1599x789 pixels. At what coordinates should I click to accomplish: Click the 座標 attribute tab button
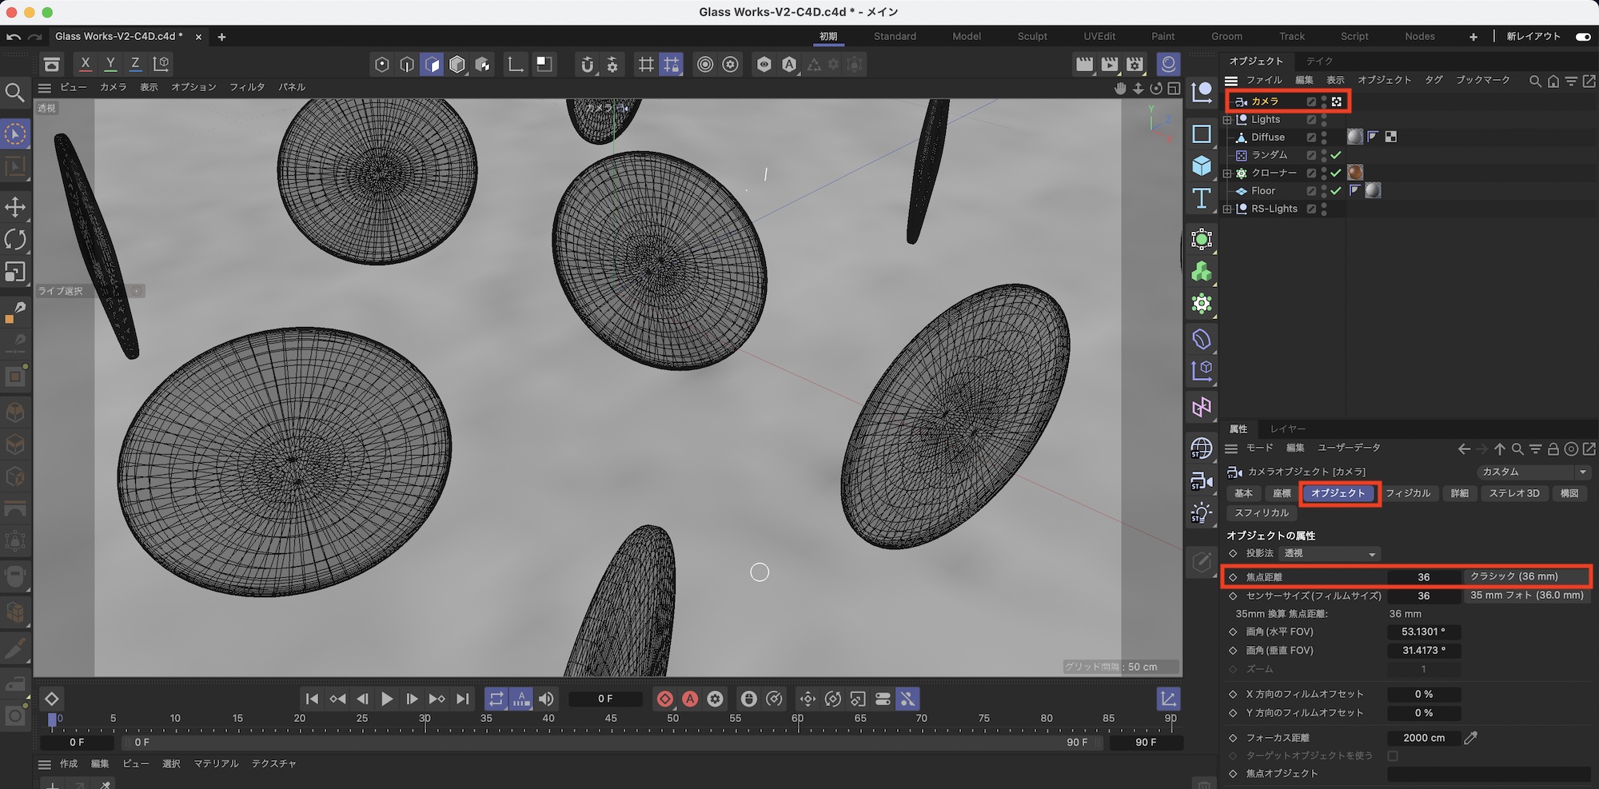click(x=1282, y=493)
